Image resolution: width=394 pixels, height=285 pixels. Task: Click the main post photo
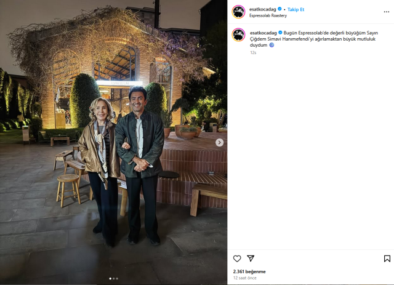pyautogui.click(x=113, y=142)
